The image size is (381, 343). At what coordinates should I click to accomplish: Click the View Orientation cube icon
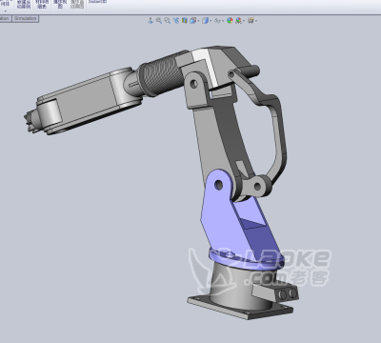point(192,21)
